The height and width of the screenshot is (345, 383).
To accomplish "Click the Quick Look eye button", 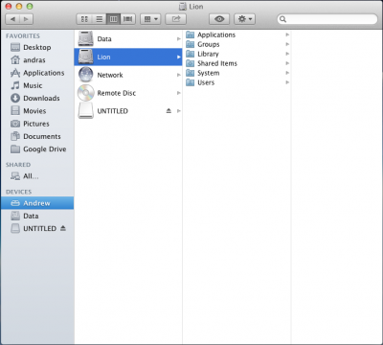I will 219,19.
